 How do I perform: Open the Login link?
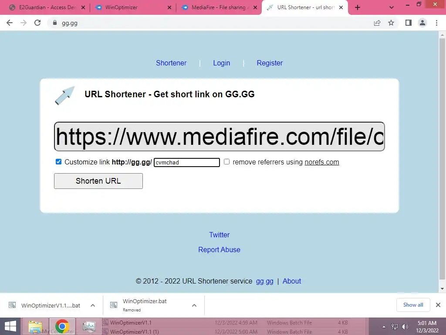click(222, 63)
